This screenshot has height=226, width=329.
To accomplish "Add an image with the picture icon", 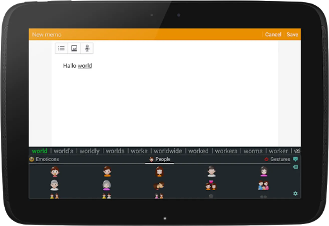I will click(74, 48).
